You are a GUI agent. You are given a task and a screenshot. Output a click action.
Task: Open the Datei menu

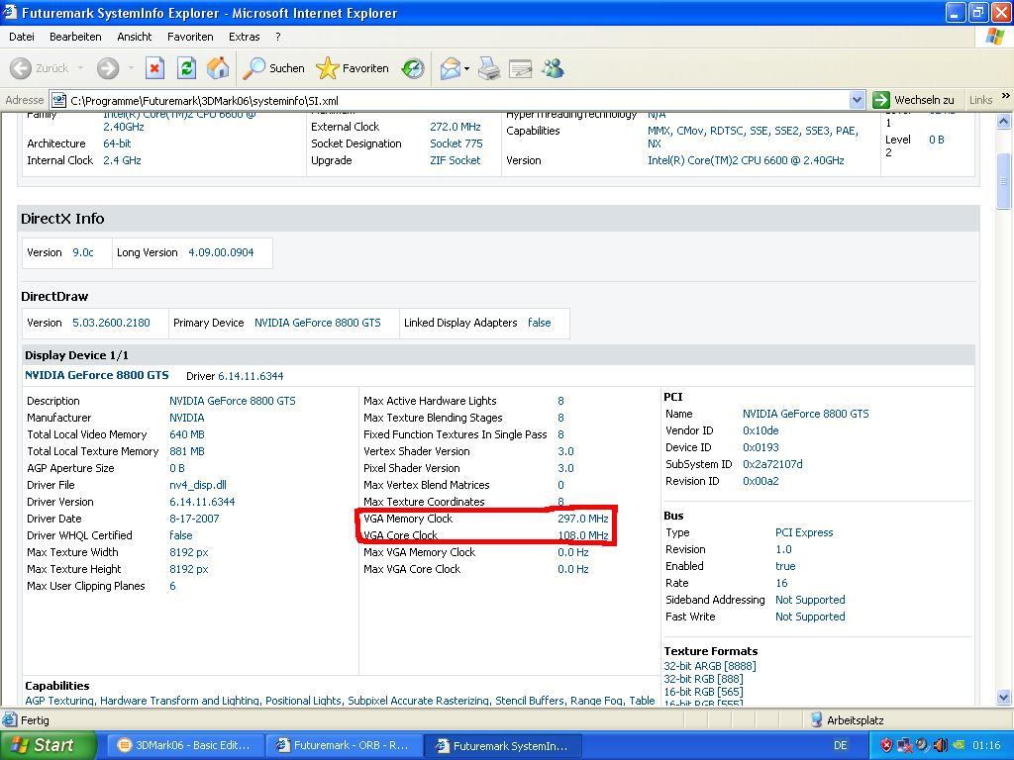[x=22, y=37]
